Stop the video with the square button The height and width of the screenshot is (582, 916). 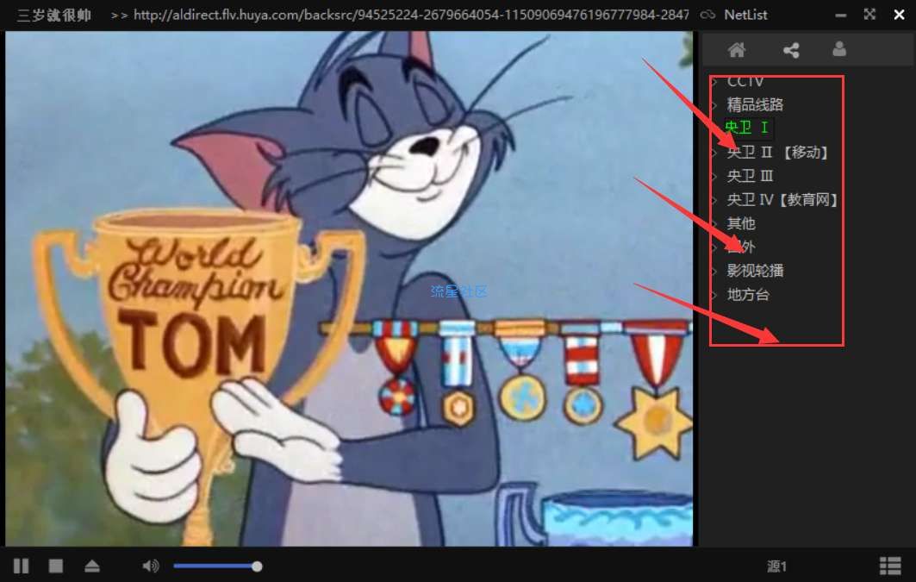tap(56, 566)
